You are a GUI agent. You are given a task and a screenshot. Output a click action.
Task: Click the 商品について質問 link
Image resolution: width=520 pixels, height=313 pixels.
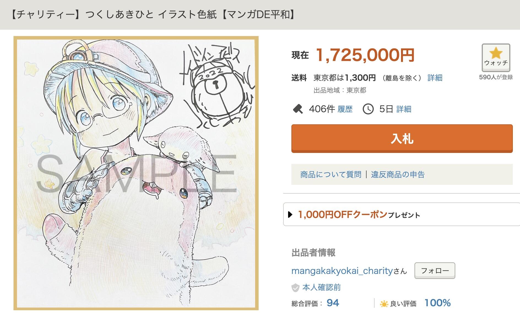(331, 174)
